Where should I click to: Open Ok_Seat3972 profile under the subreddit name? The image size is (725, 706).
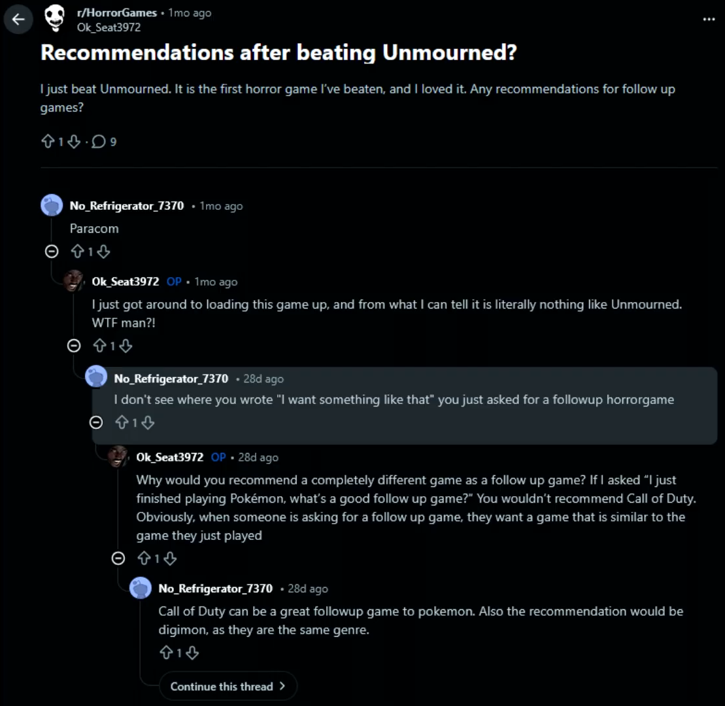point(109,27)
